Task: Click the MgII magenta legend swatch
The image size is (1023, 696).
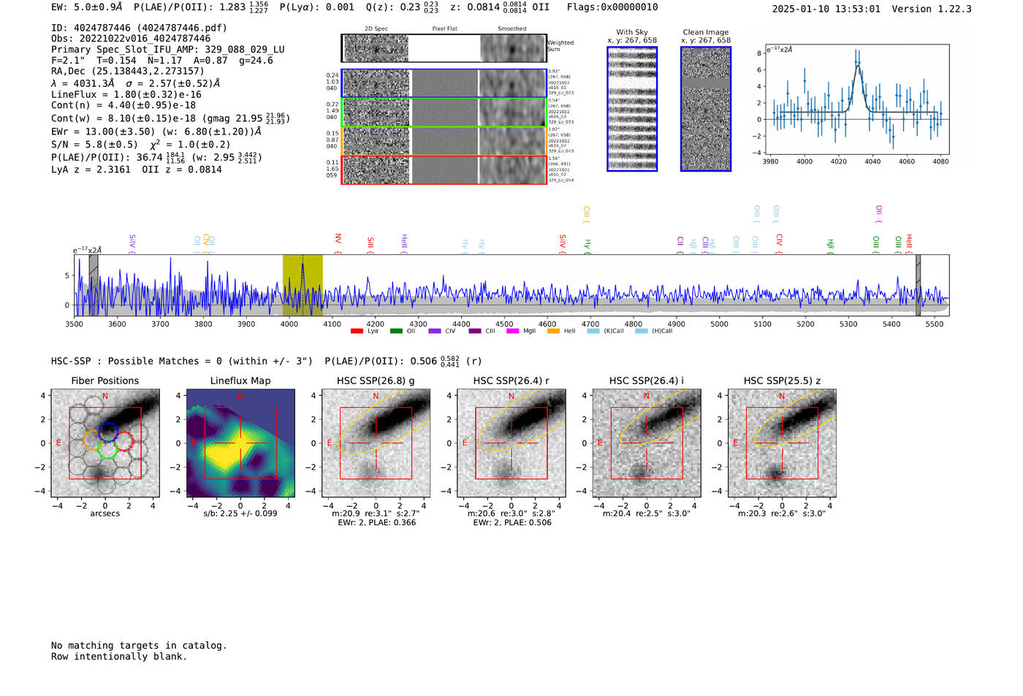Action: point(512,331)
